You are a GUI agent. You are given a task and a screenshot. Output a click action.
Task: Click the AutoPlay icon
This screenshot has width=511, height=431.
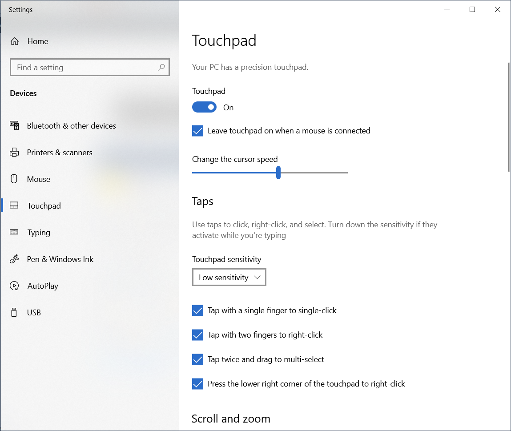point(14,286)
